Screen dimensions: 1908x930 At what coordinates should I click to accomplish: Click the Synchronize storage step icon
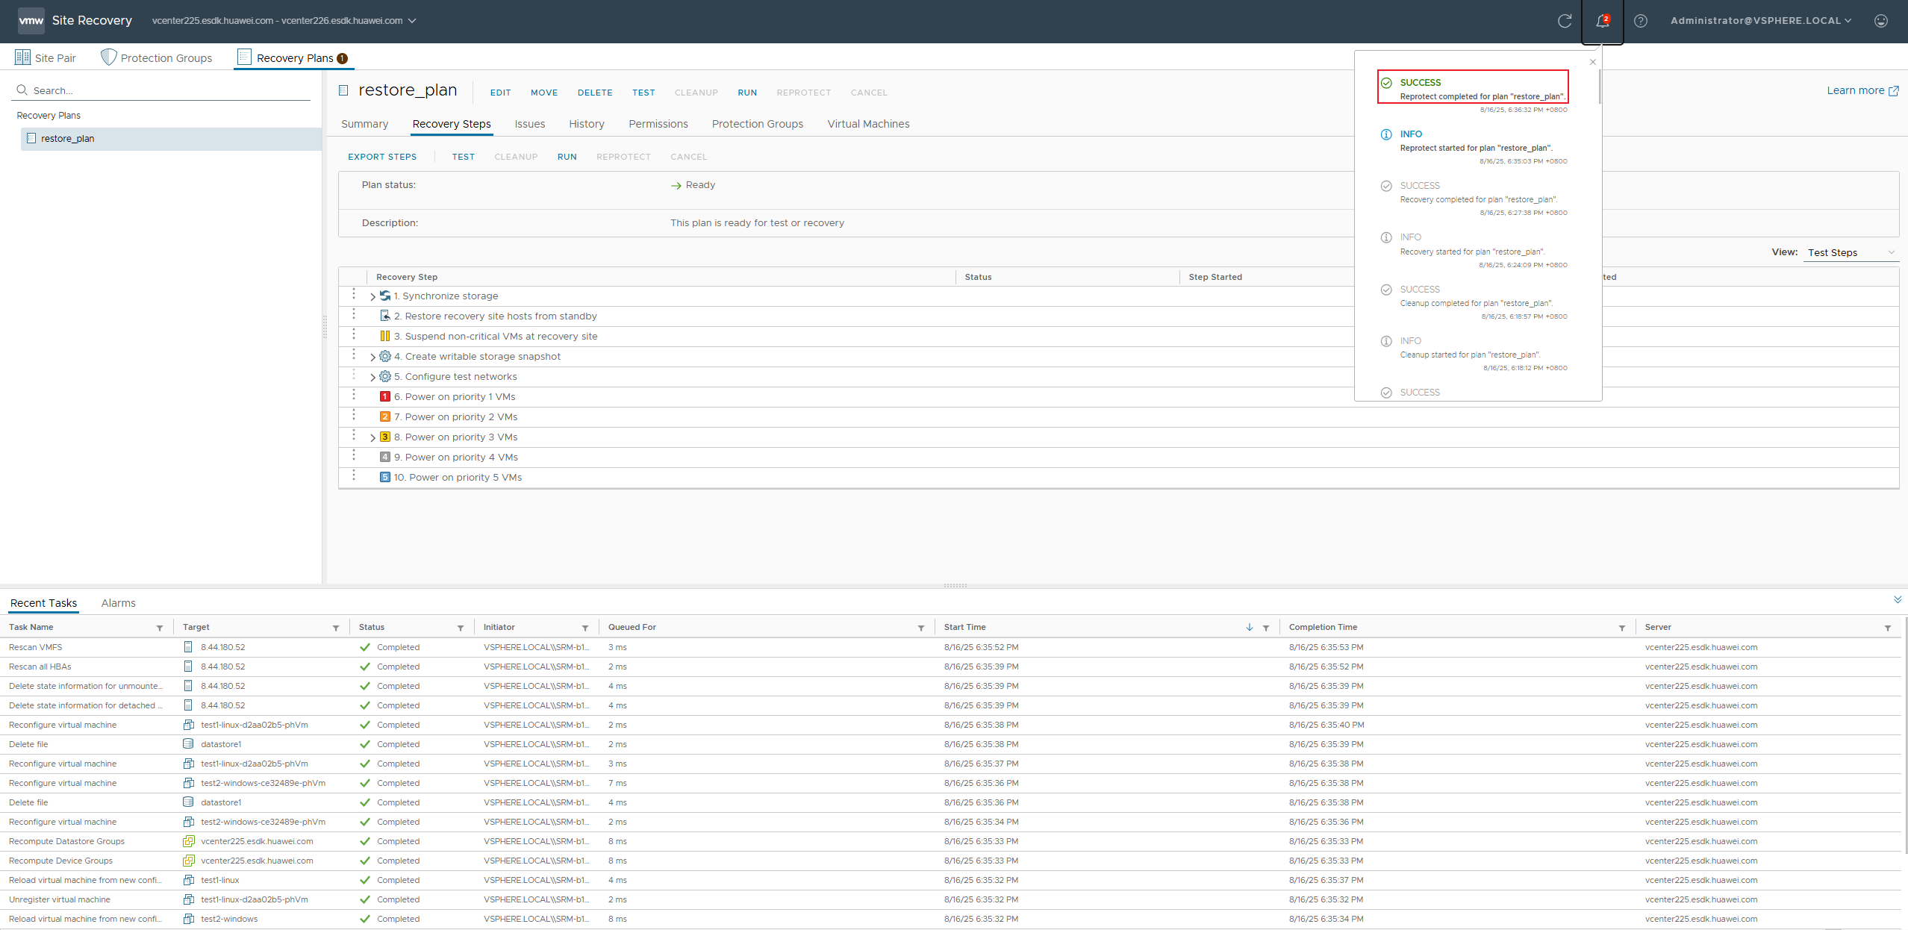coord(385,296)
